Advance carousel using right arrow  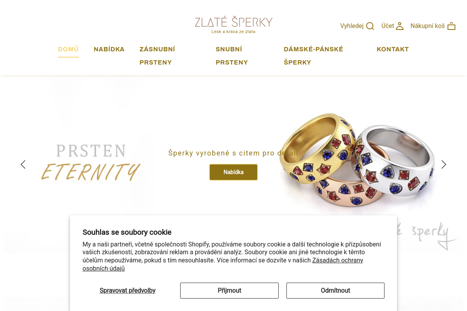(444, 164)
